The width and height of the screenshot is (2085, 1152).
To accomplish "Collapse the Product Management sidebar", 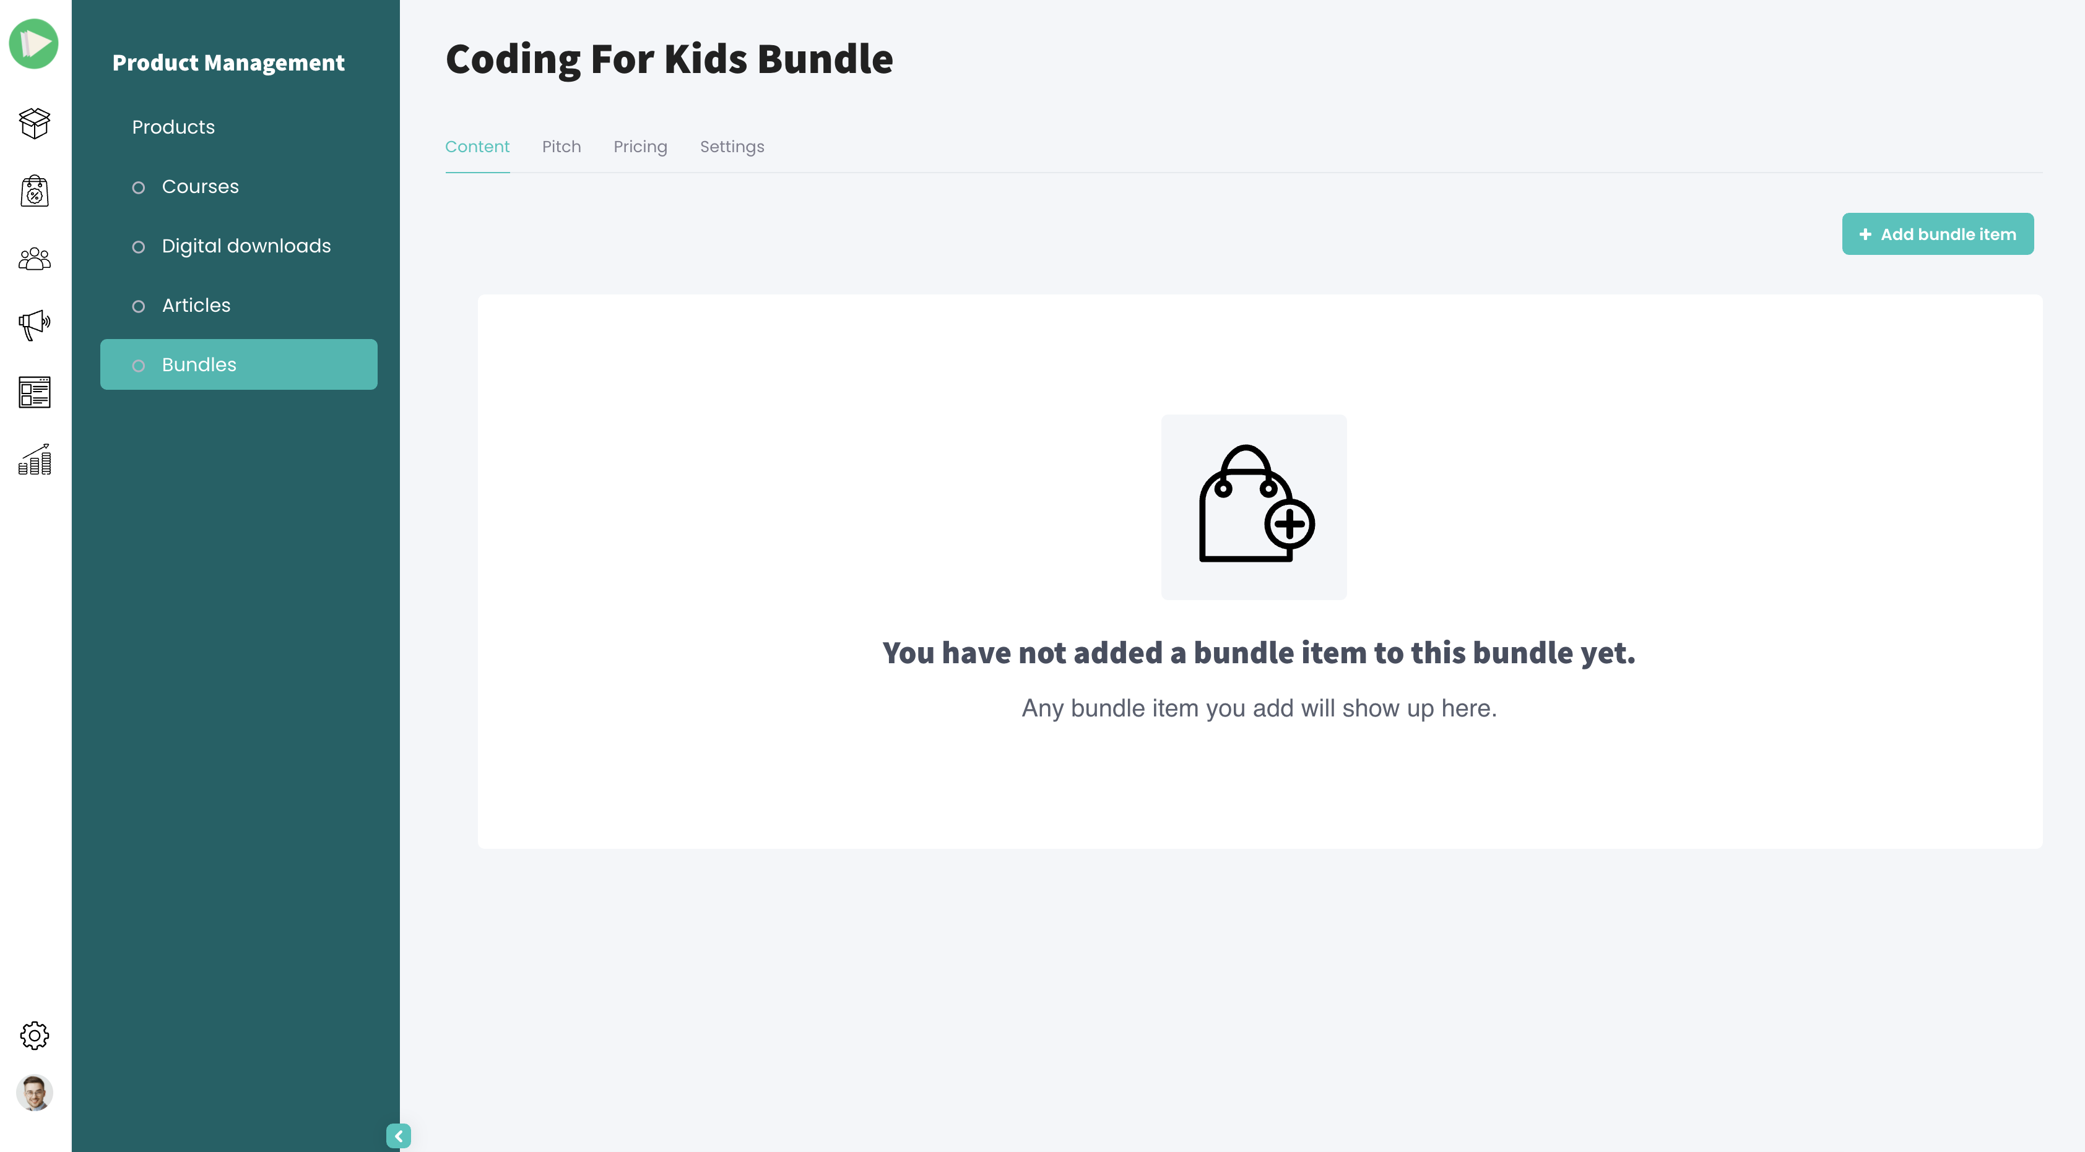I will tap(398, 1136).
